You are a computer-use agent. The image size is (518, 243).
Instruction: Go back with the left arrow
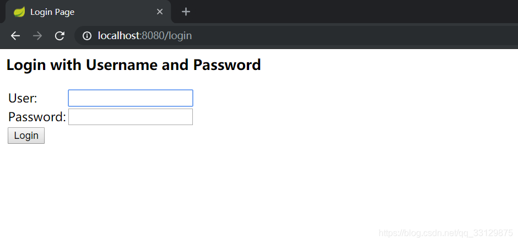point(15,36)
